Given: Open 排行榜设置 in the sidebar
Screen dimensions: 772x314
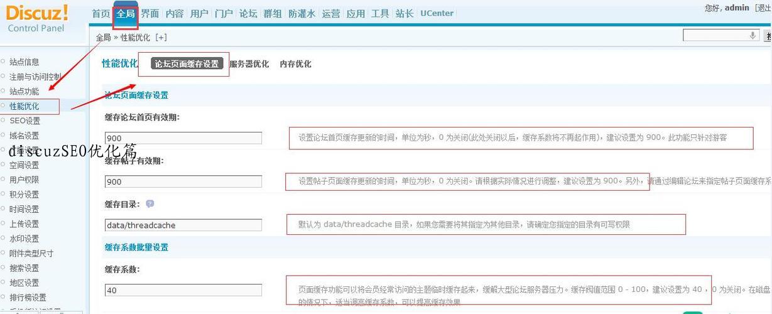Looking at the screenshot, I should point(28,298).
